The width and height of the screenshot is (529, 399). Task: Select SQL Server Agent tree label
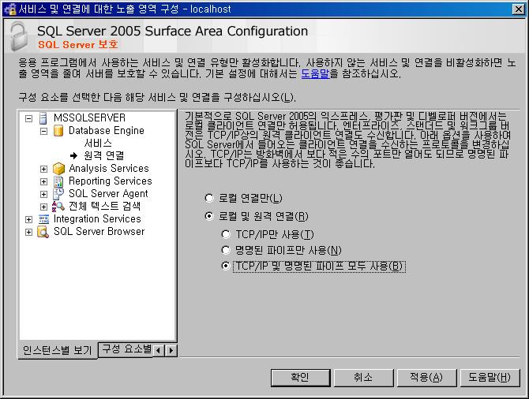[108, 193]
